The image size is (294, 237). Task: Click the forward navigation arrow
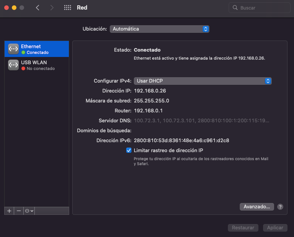(x=52, y=8)
